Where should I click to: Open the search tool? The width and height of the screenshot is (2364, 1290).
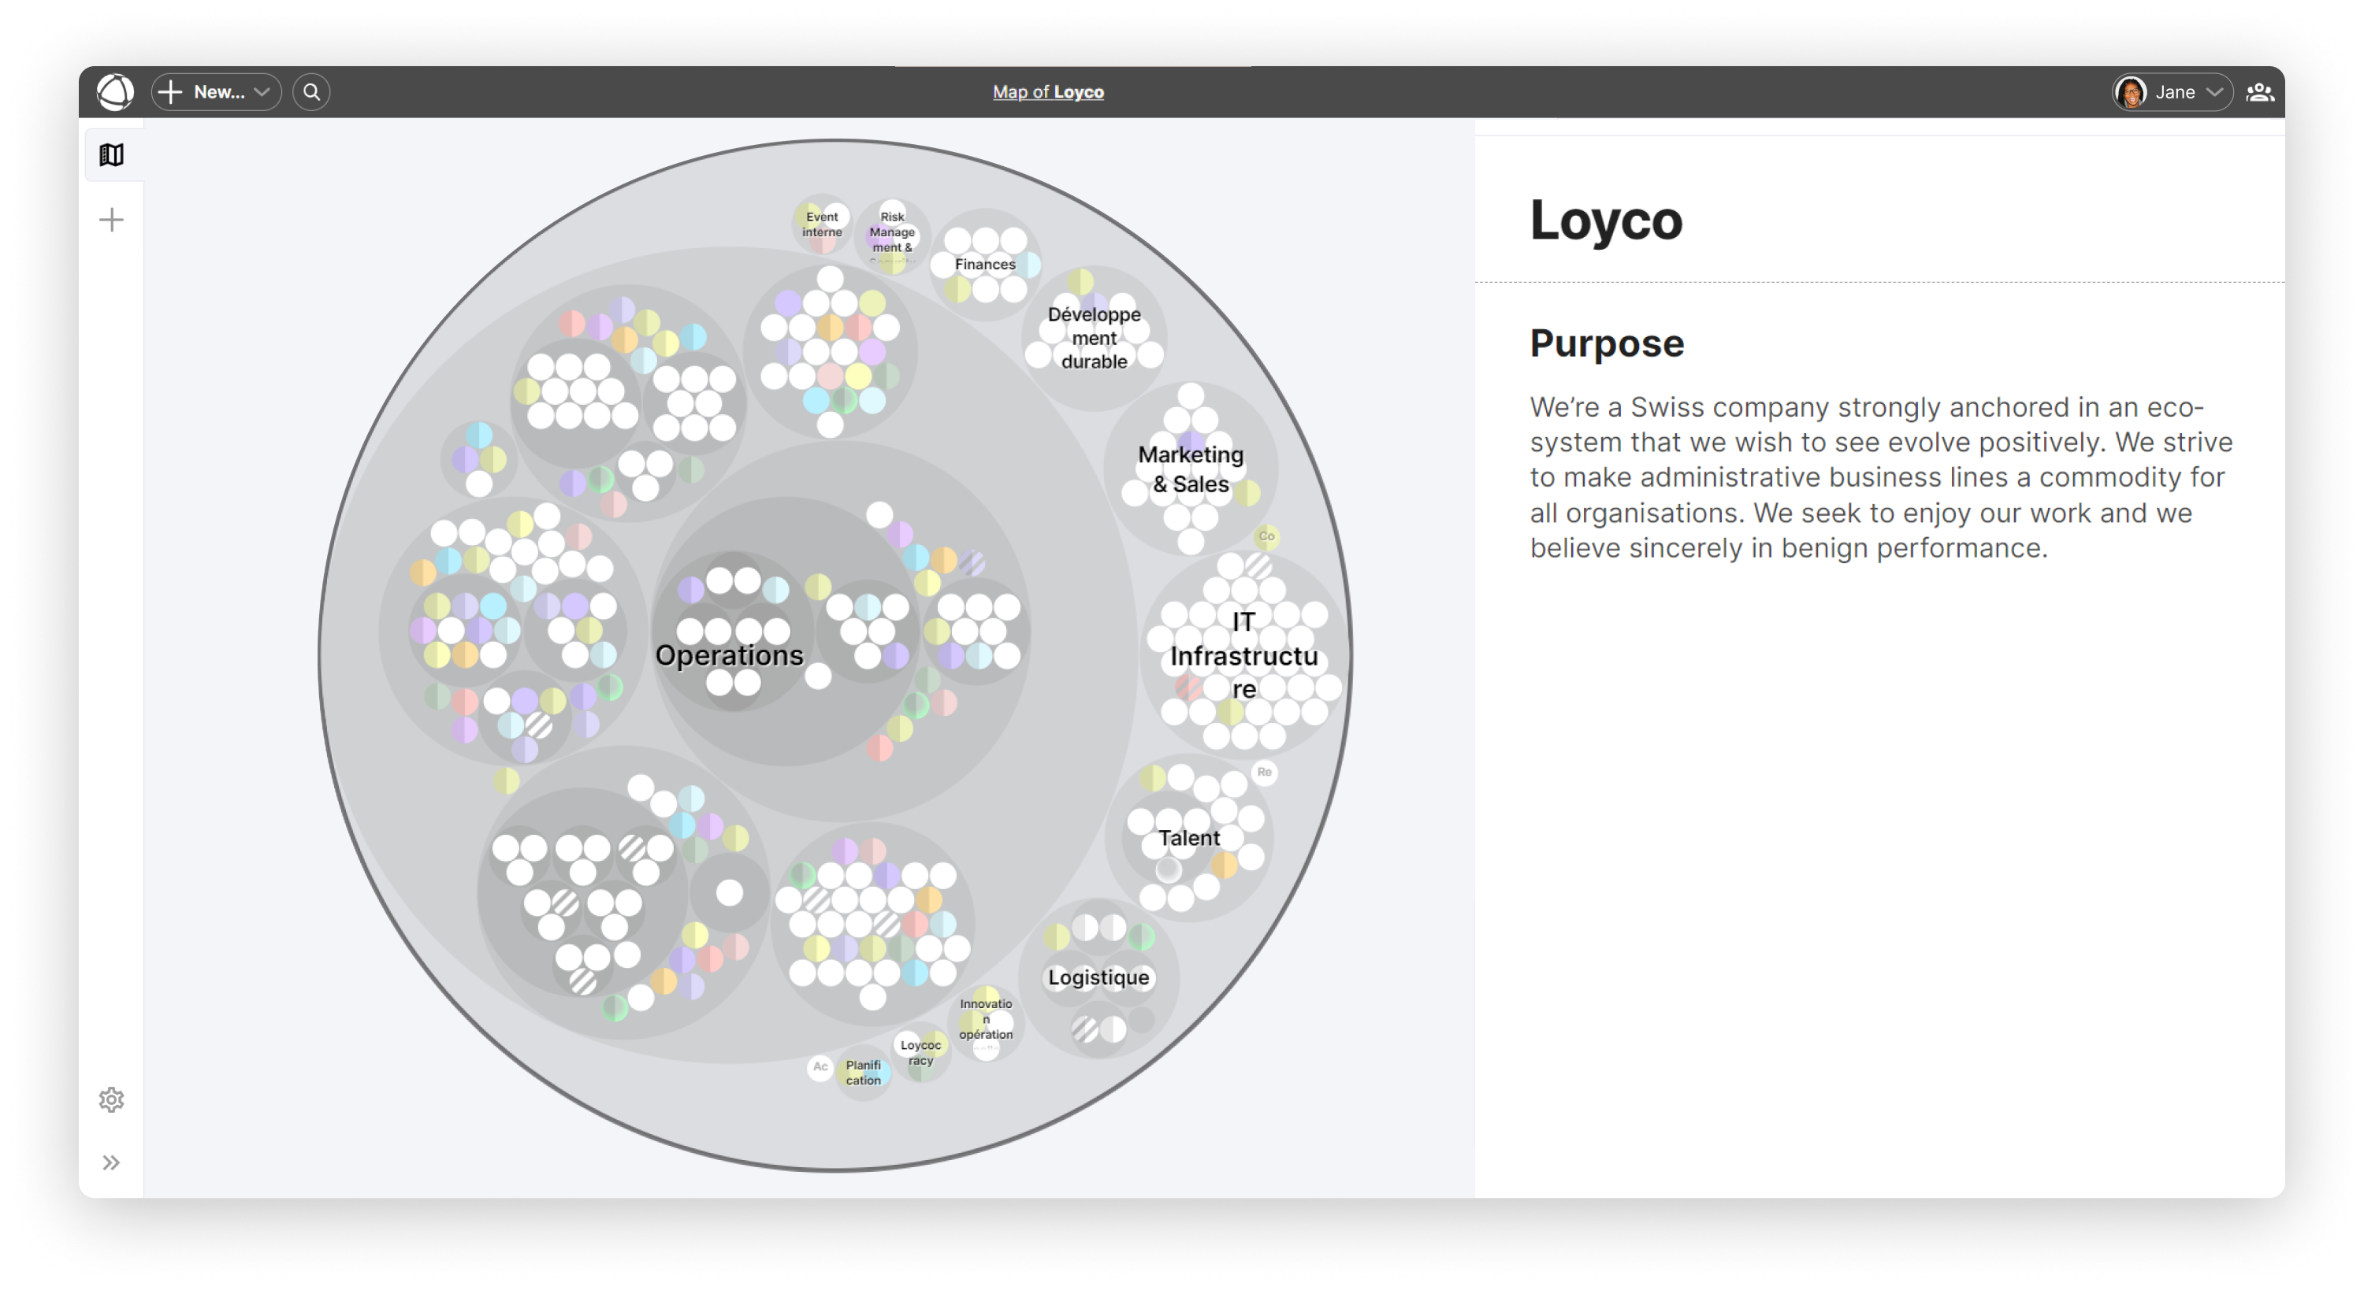(x=311, y=92)
